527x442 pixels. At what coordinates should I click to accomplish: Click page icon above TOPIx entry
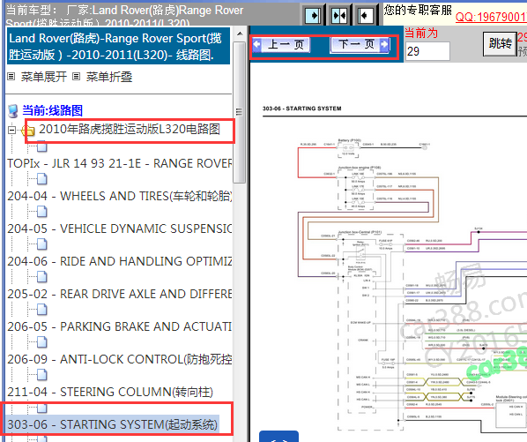(x=42, y=146)
